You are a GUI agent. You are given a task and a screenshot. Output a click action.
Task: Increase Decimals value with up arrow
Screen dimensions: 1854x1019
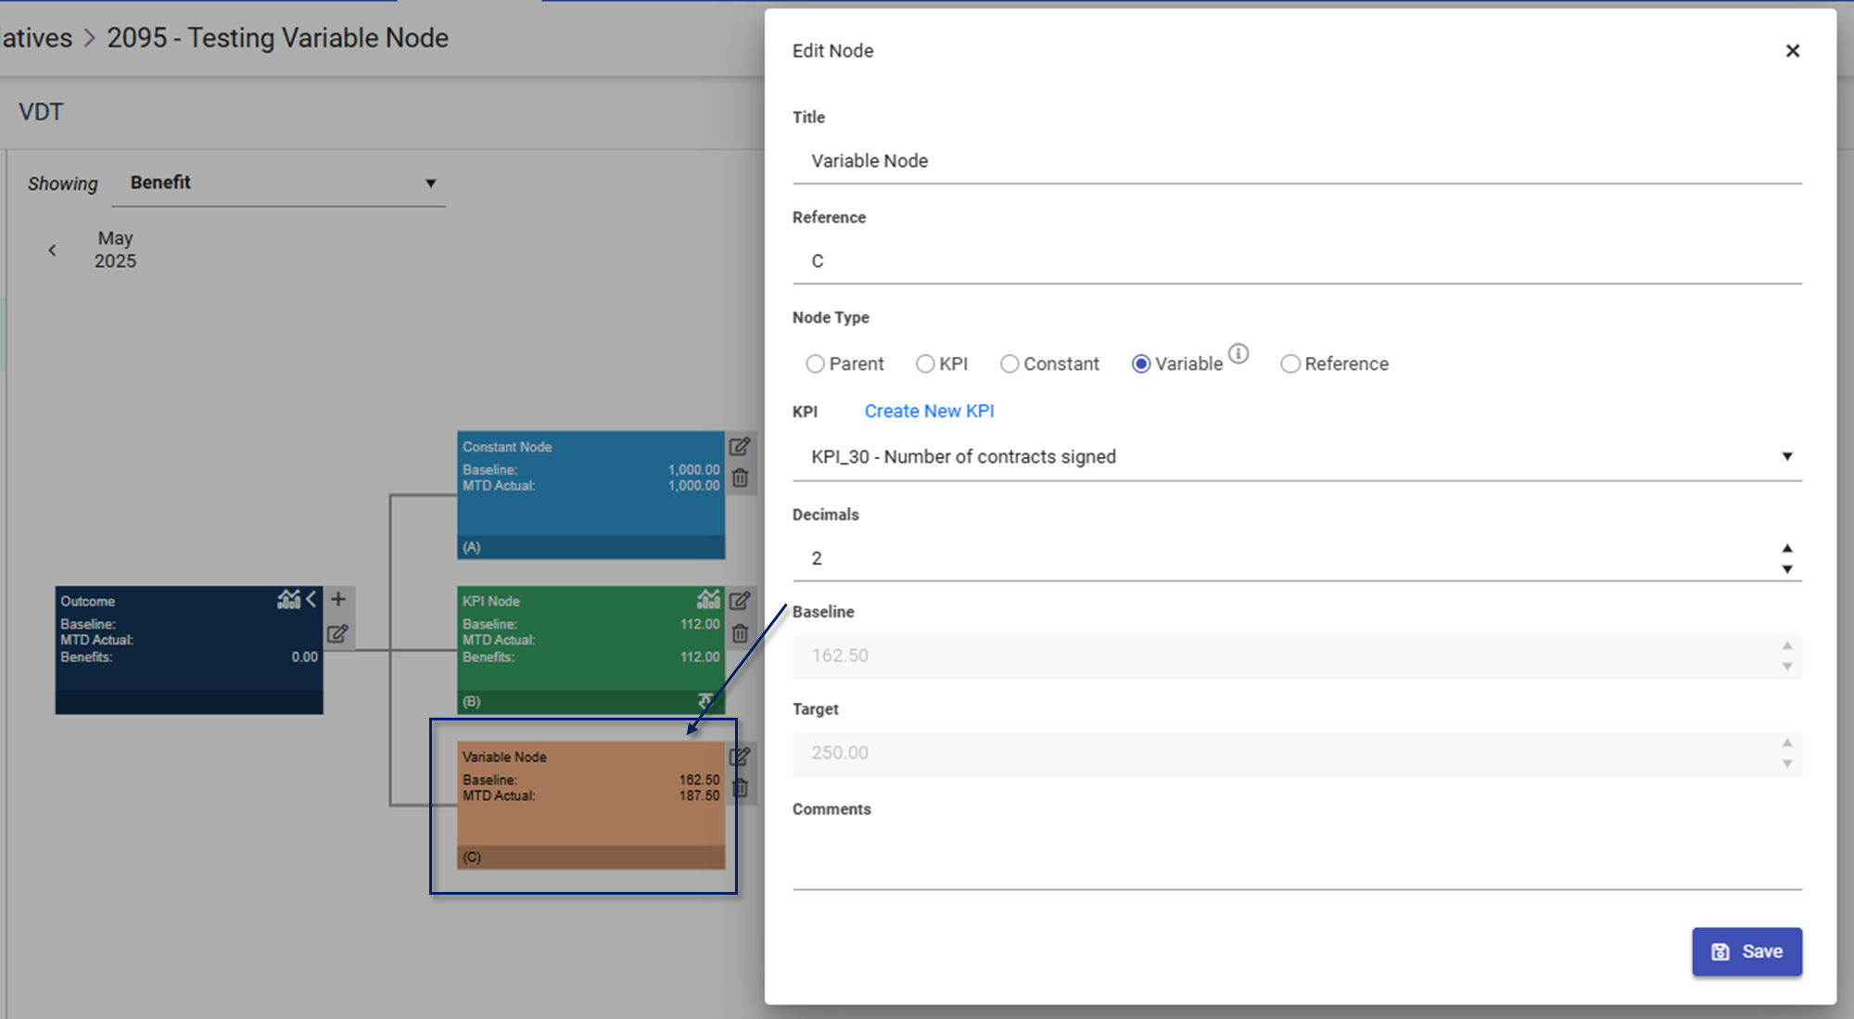(x=1786, y=548)
